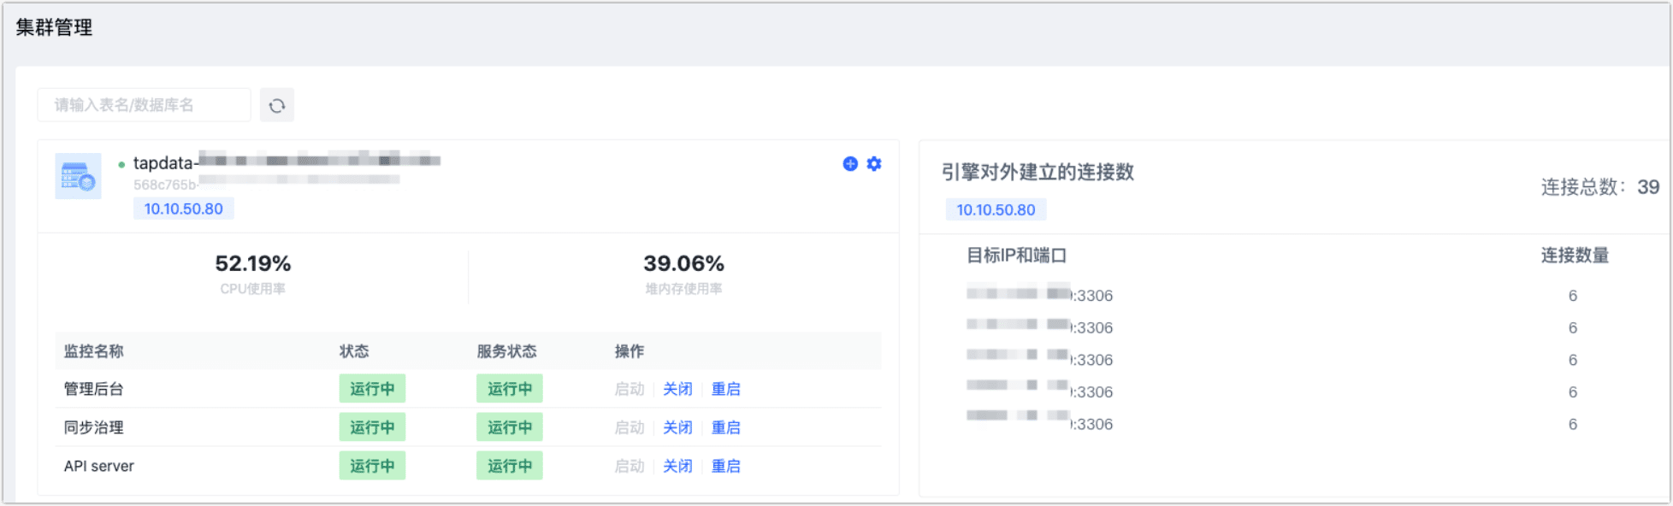Click the 10.10.50.80 tag on tapdata card
This screenshot has height=506, width=1673.
click(183, 209)
